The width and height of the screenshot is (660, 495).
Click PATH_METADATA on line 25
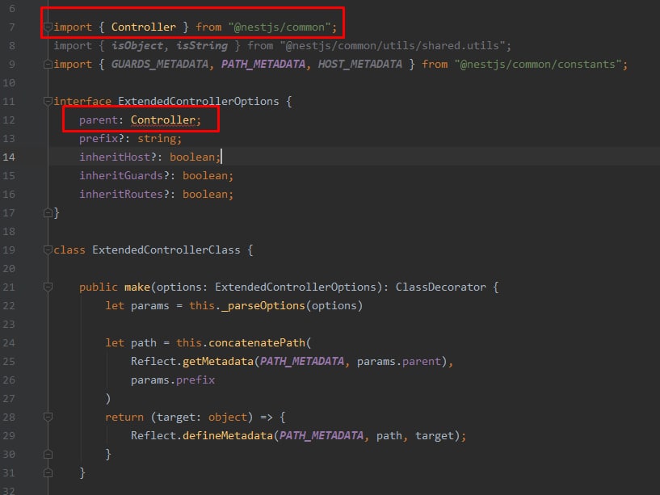click(x=302, y=362)
